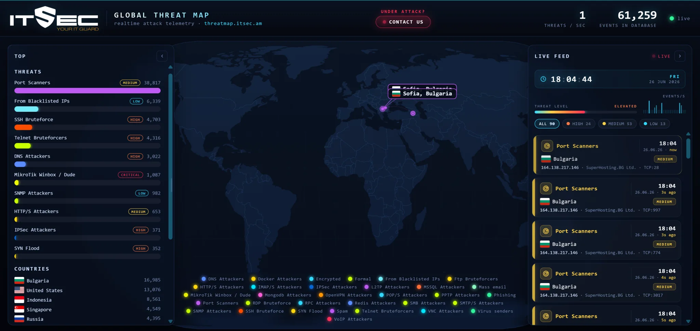The width and height of the screenshot is (700, 331).
Task: Click MEDIUM badge on Port Scanners threat
Action: coord(130,83)
